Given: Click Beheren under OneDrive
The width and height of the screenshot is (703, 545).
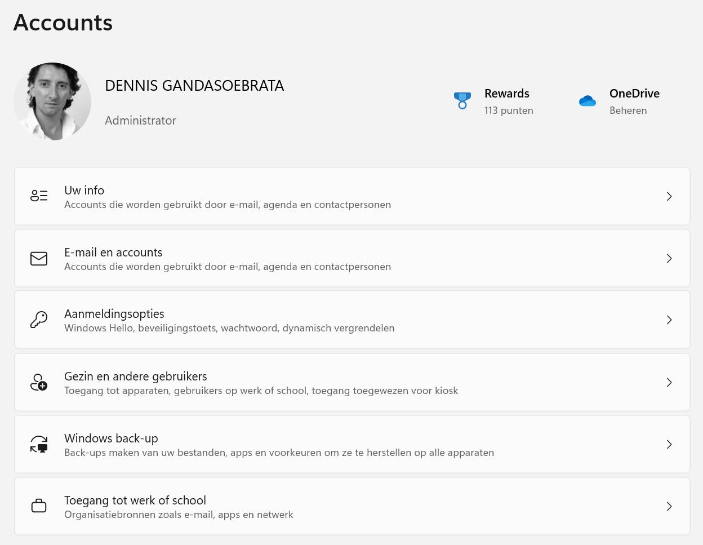Looking at the screenshot, I should [x=628, y=110].
